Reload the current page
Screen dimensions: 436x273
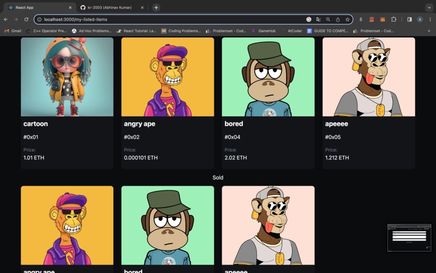[x=26, y=19]
